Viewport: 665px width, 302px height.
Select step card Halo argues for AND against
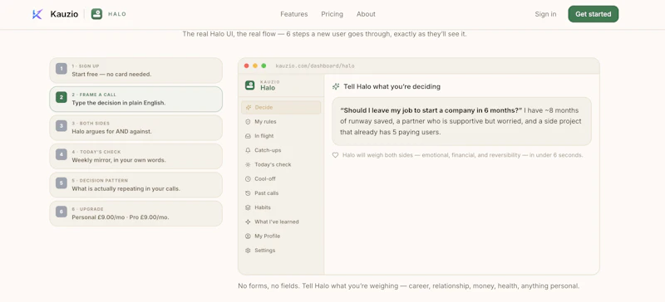point(135,128)
